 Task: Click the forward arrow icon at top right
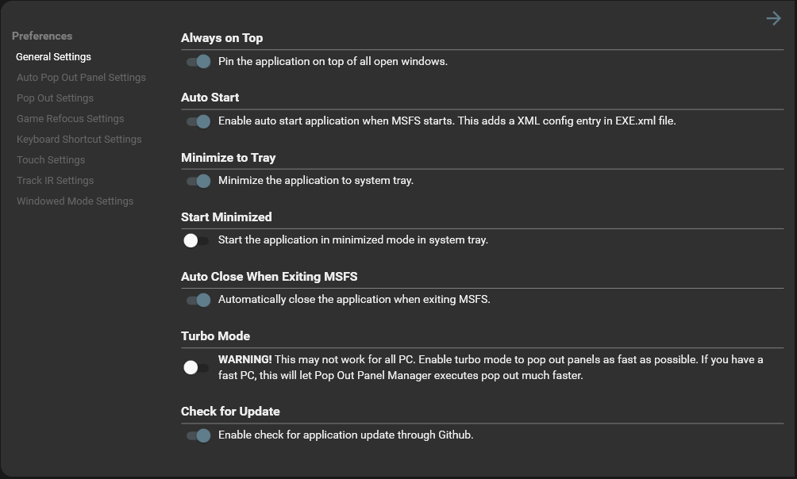773,18
